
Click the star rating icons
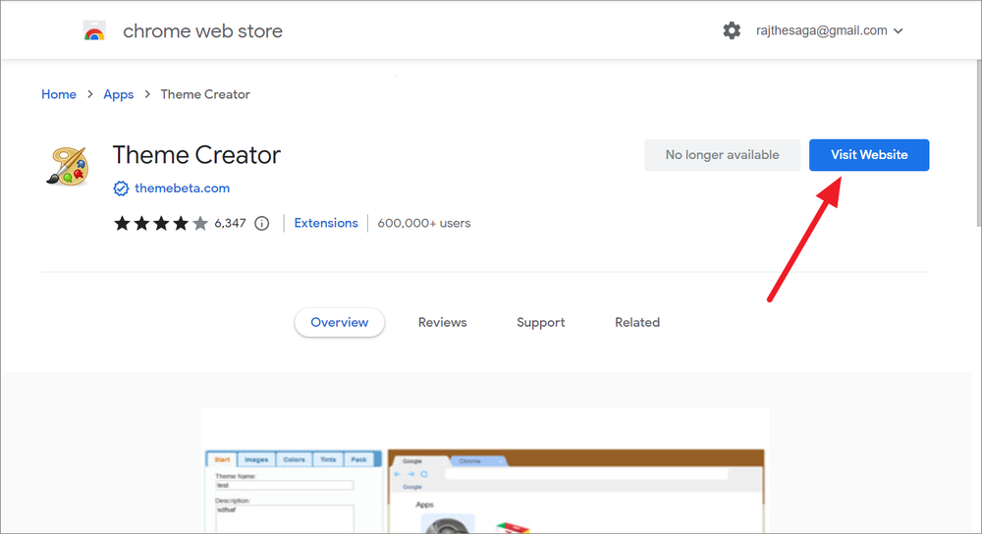(160, 223)
